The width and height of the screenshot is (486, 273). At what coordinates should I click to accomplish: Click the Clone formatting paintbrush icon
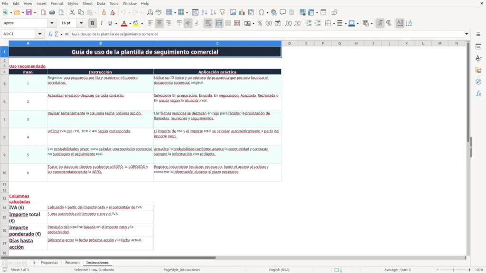[104, 12]
